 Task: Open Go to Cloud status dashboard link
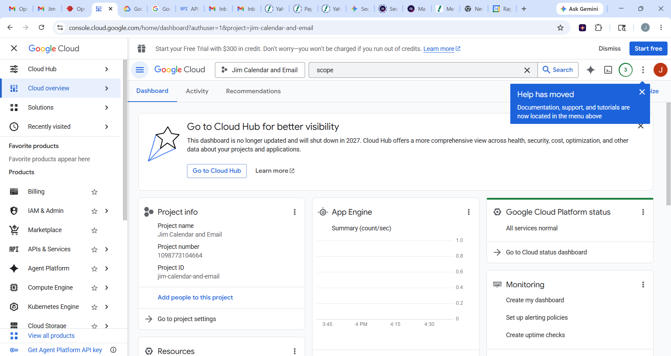click(546, 252)
